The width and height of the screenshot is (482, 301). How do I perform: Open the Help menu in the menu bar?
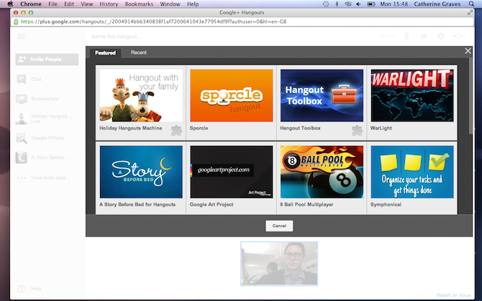click(x=193, y=4)
